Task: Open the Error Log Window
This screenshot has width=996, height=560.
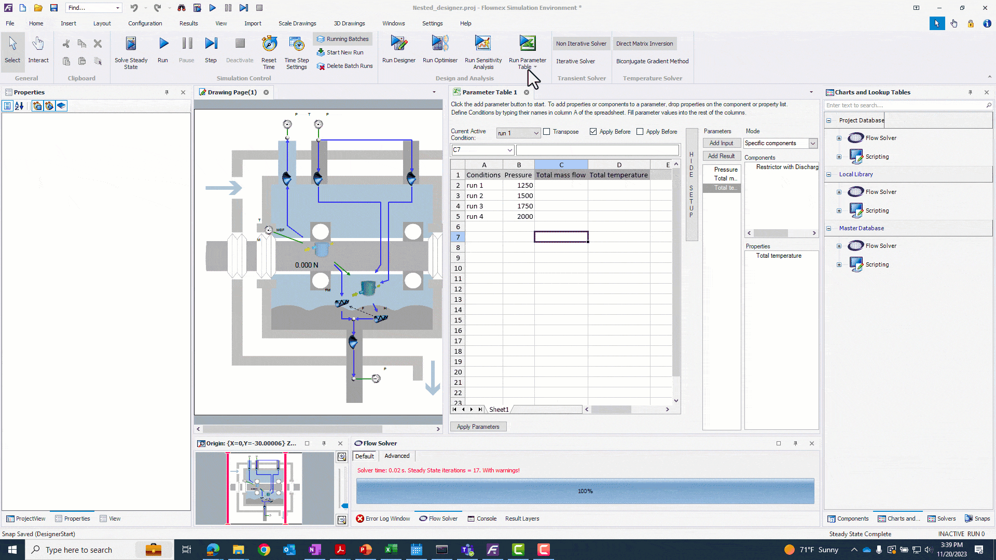Action: (383, 519)
